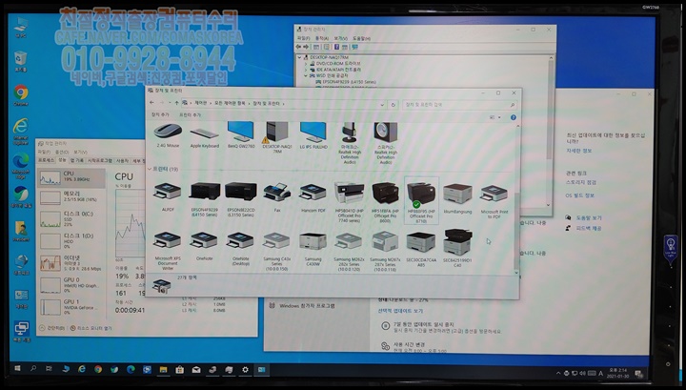Open View menu in Device Manager
This screenshot has height=390, width=686.
340,38
